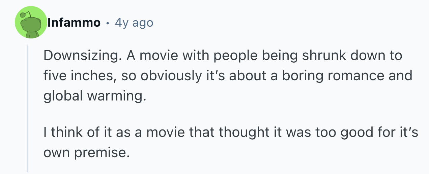Click the dot separator beside the username

pos(107,23)
